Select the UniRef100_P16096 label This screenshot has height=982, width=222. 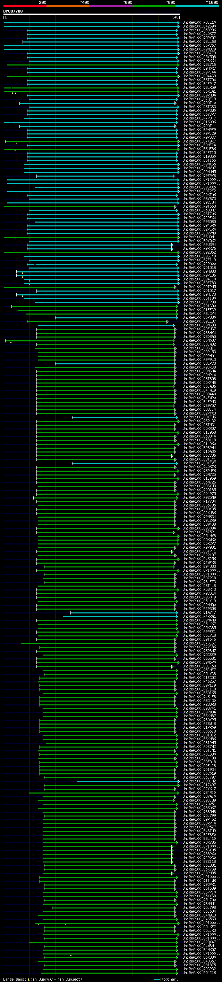tap(199, 122)
